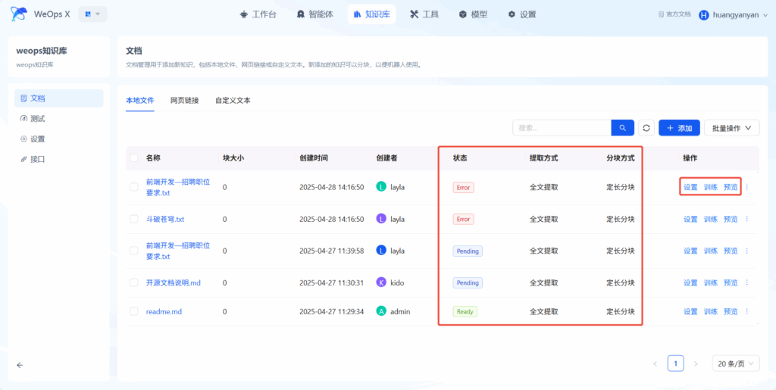
Task: Open more options for the 斗破苍穹.txt row
Action: click(x=747, y=219)
